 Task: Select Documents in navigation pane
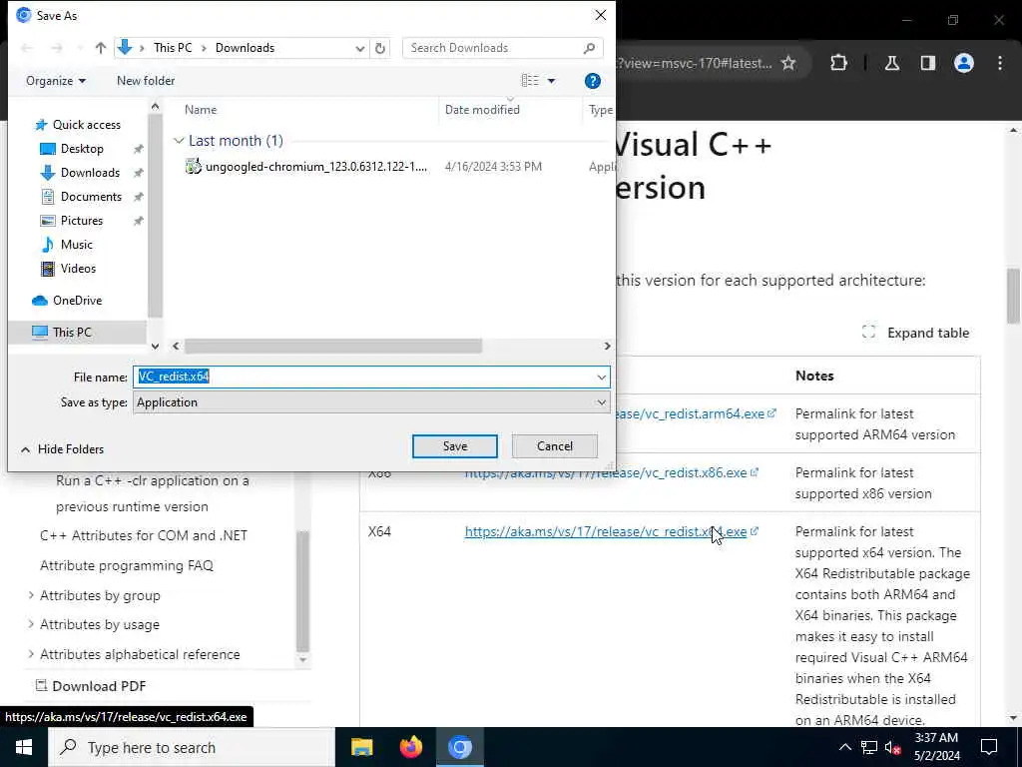pyautogui.click(x=91, y=197)
